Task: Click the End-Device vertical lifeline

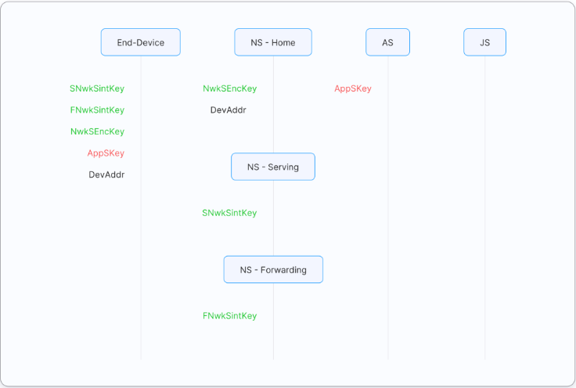Action: pyautogui.click(x=141, y=258)
